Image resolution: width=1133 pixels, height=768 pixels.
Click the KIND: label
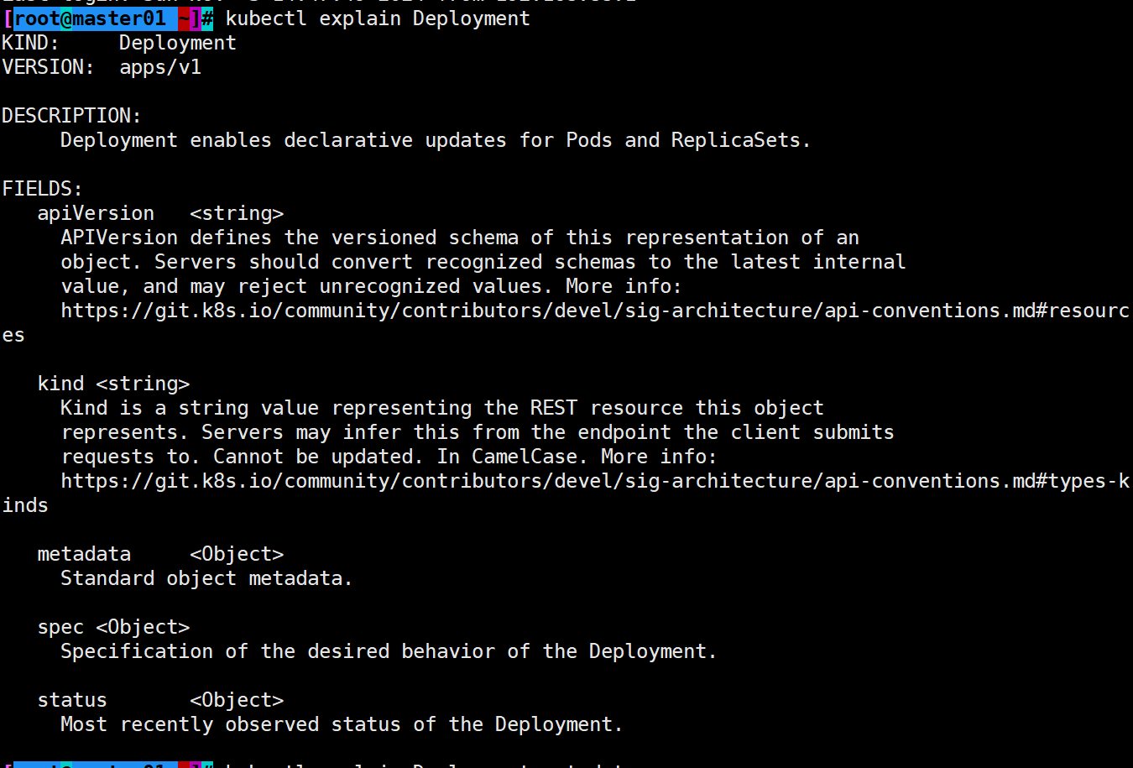30,43
